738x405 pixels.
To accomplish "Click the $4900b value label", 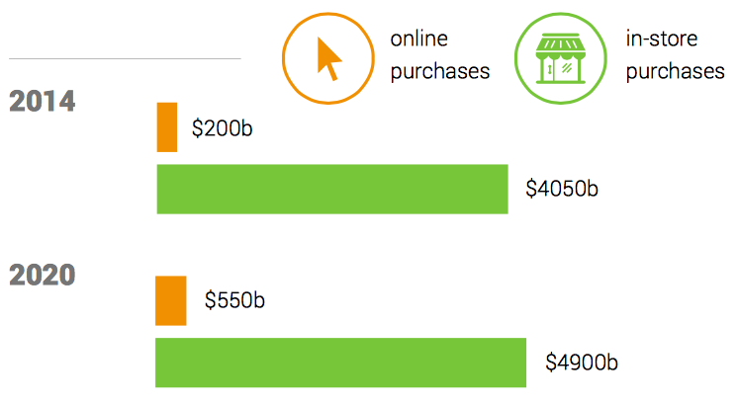I will [582, 363].
